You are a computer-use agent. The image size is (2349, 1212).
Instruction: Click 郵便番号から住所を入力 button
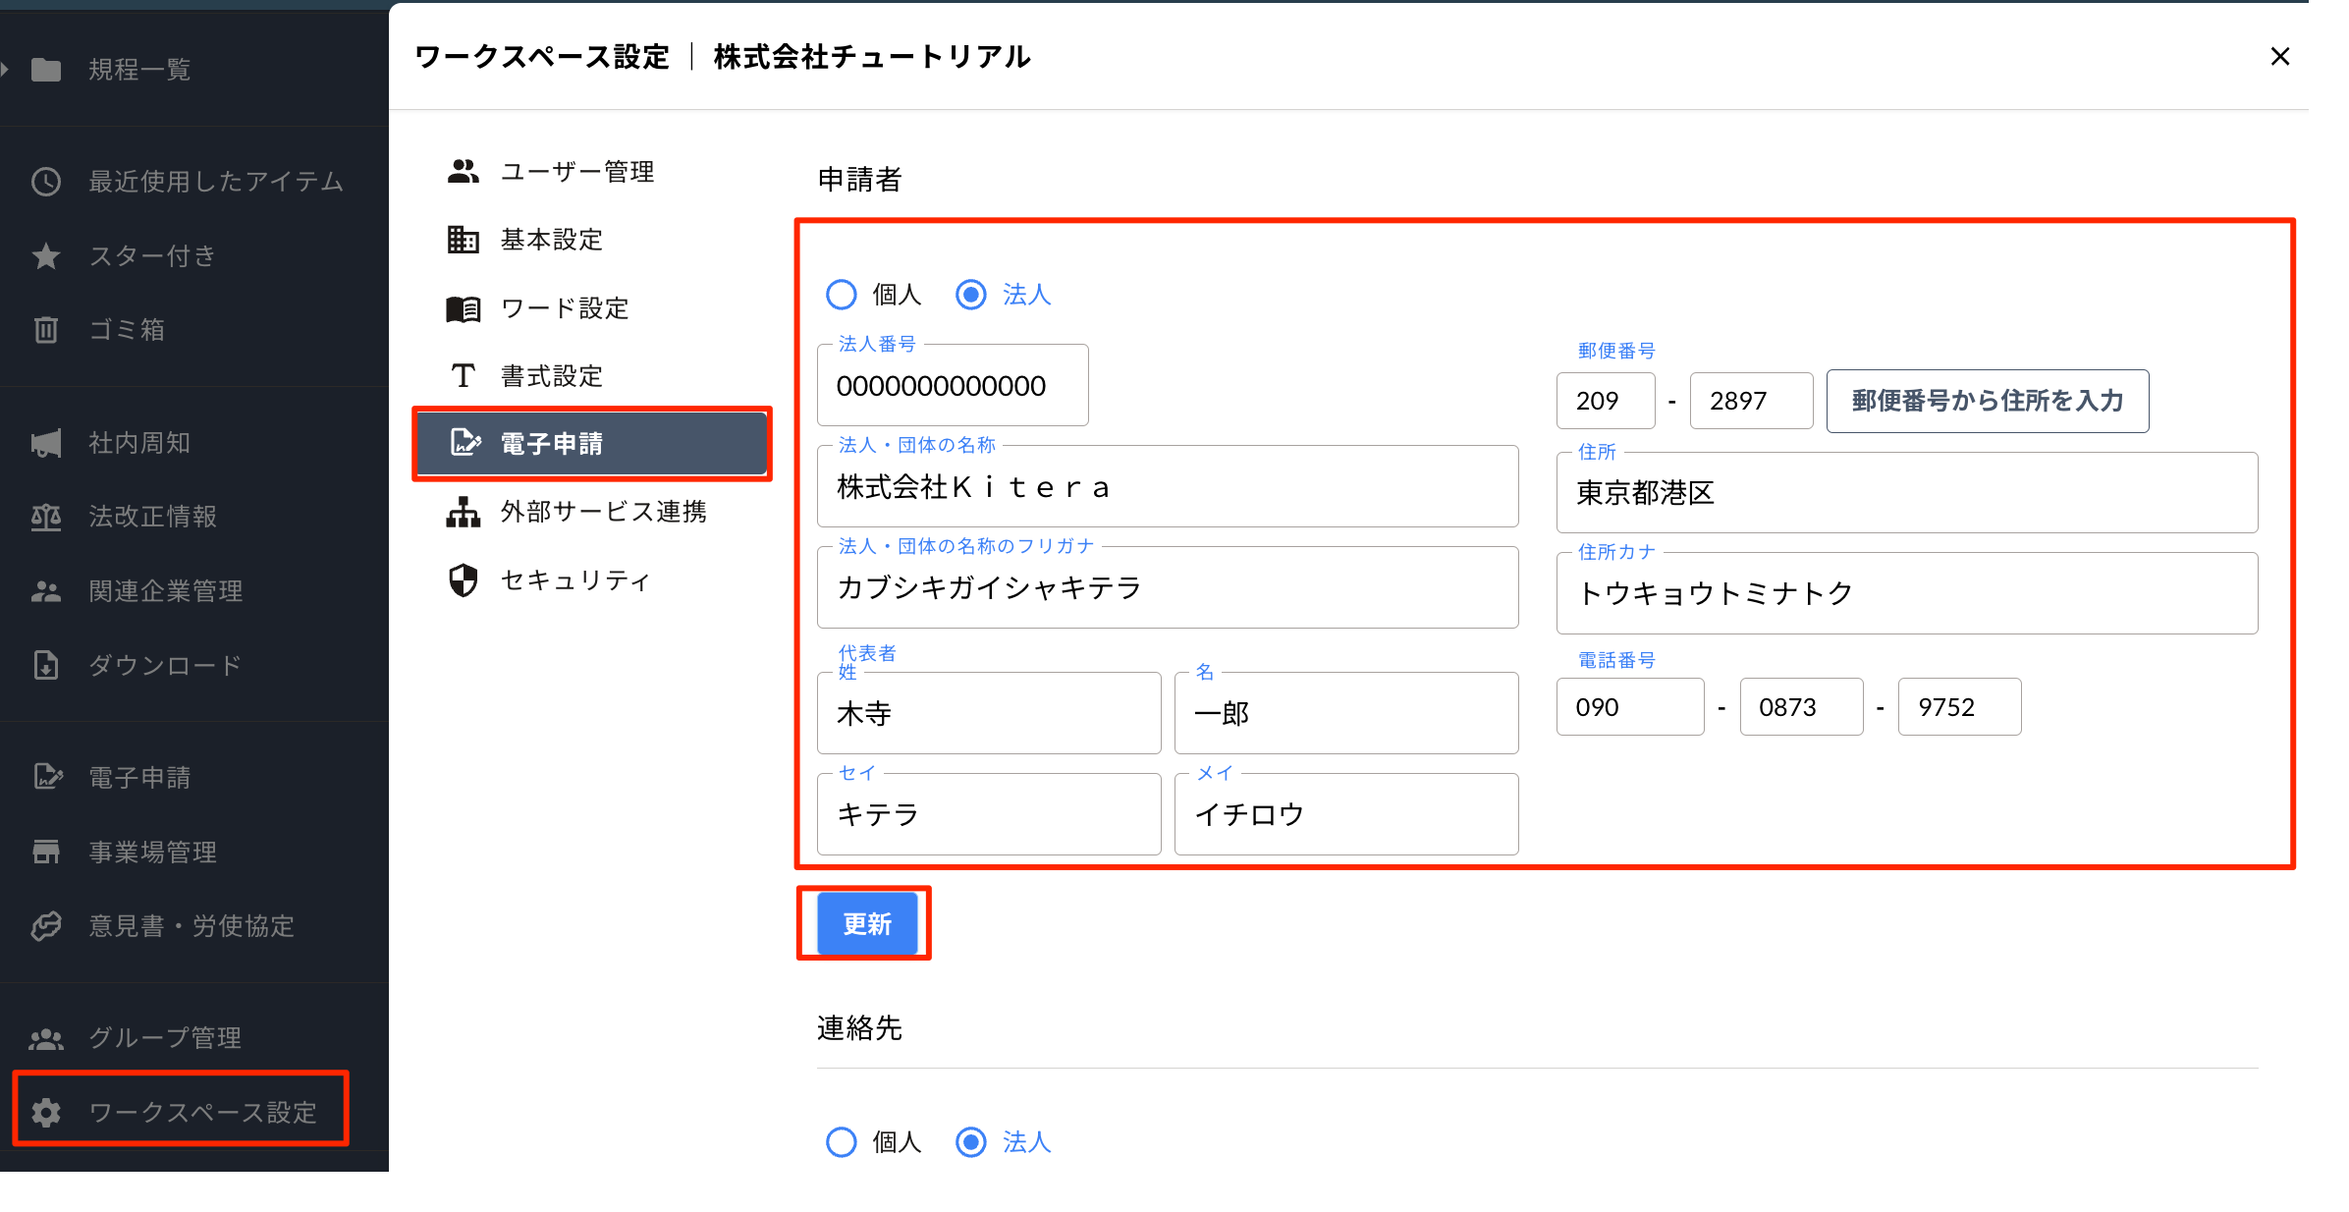[1987, 401]
